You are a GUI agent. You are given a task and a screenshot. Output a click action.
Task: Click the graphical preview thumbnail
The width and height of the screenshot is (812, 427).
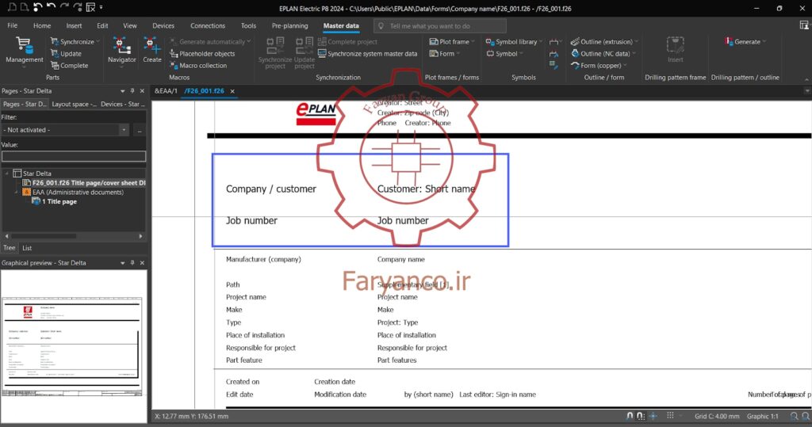tap(72, 346)
